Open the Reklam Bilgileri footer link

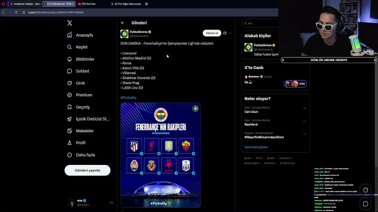252,163
